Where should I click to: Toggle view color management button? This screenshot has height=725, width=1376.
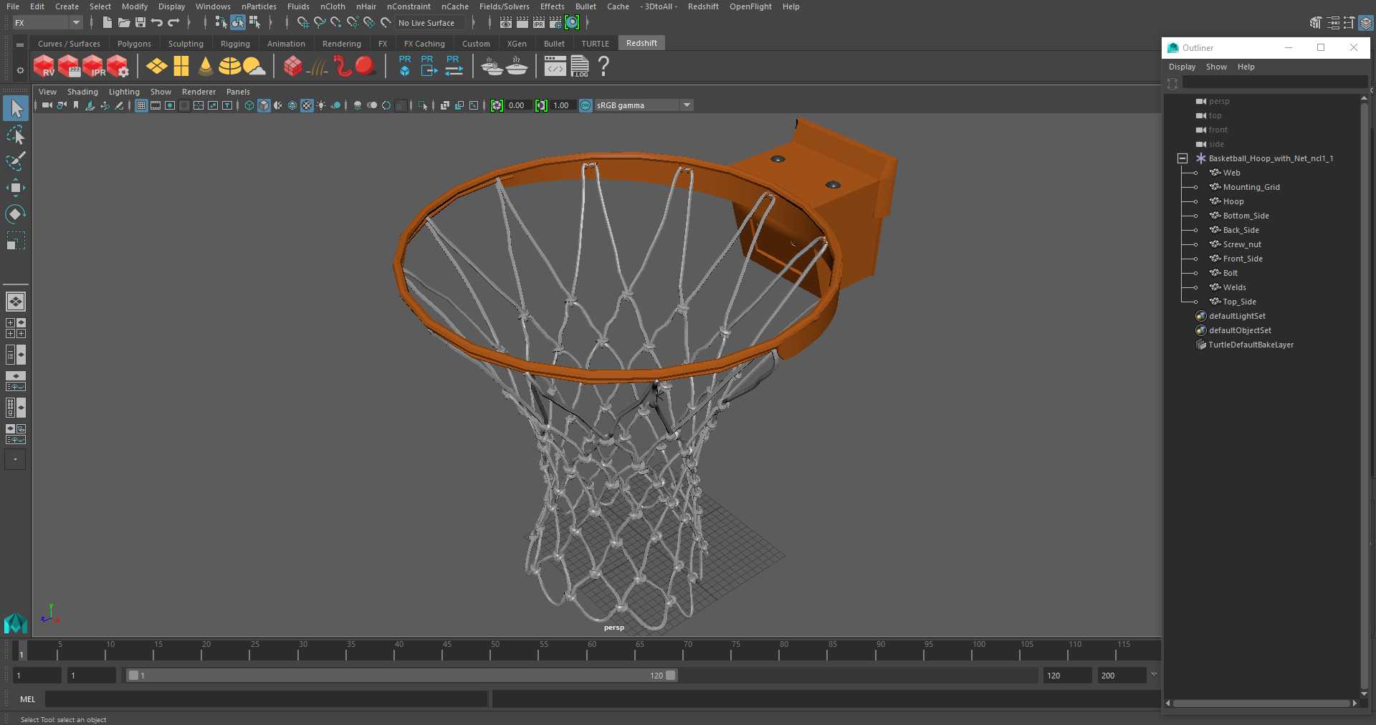point(586,105)
